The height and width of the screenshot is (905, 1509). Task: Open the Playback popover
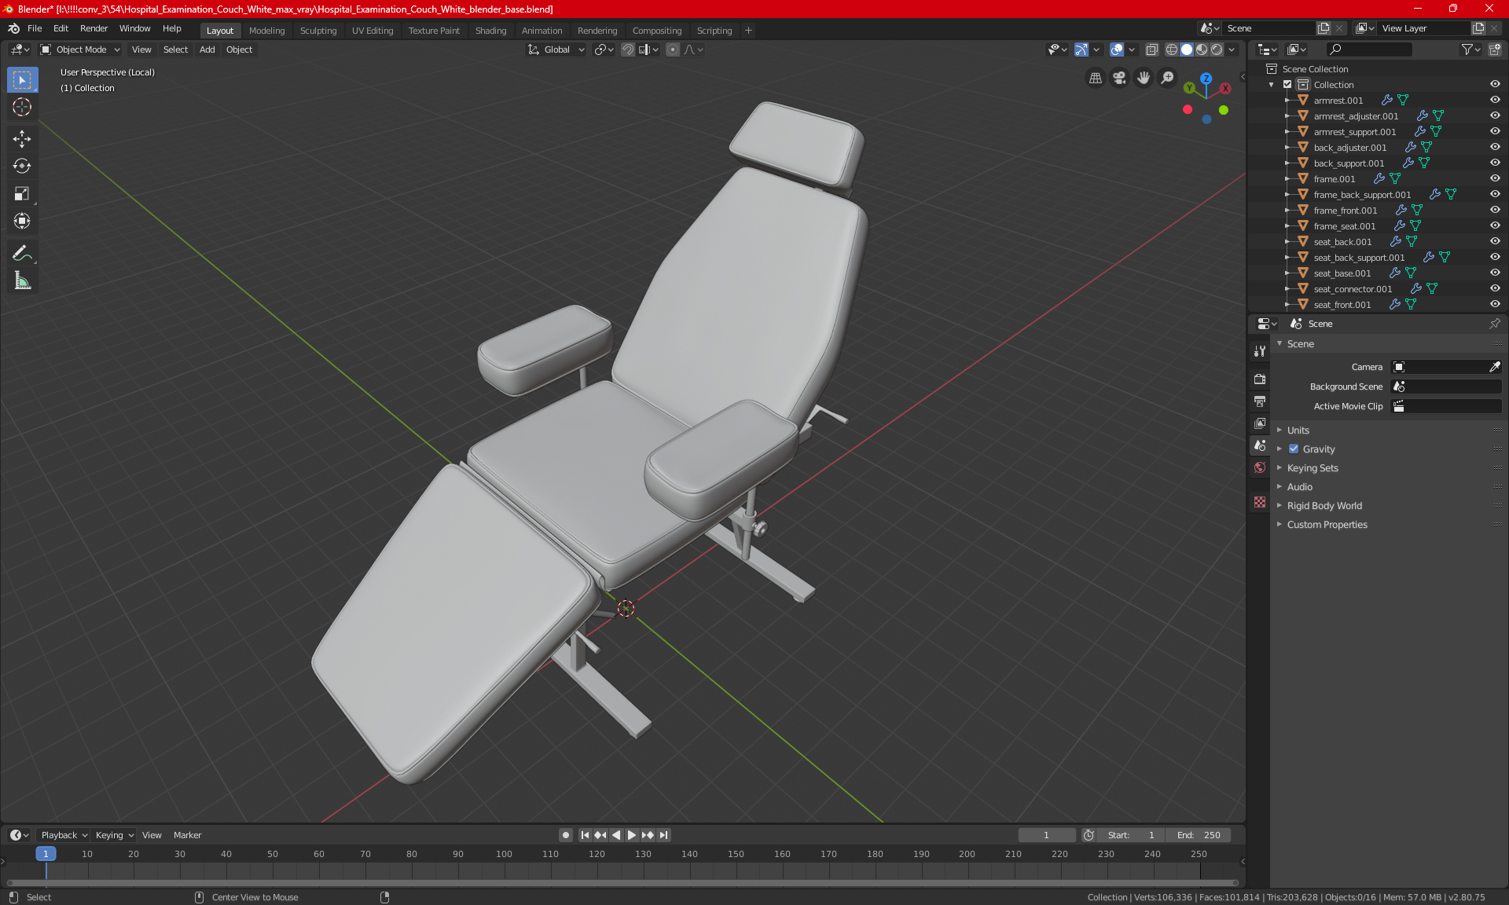[x=64, y=835]
